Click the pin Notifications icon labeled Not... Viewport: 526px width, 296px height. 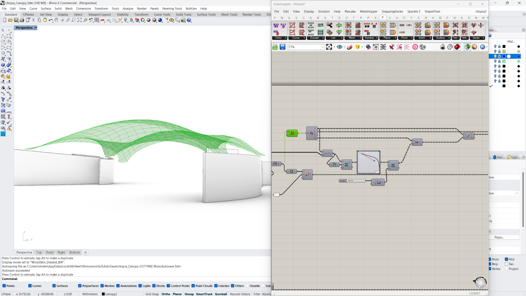498,157
